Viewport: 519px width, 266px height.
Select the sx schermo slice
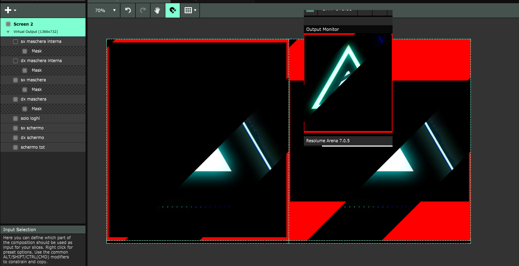(32, 128)
